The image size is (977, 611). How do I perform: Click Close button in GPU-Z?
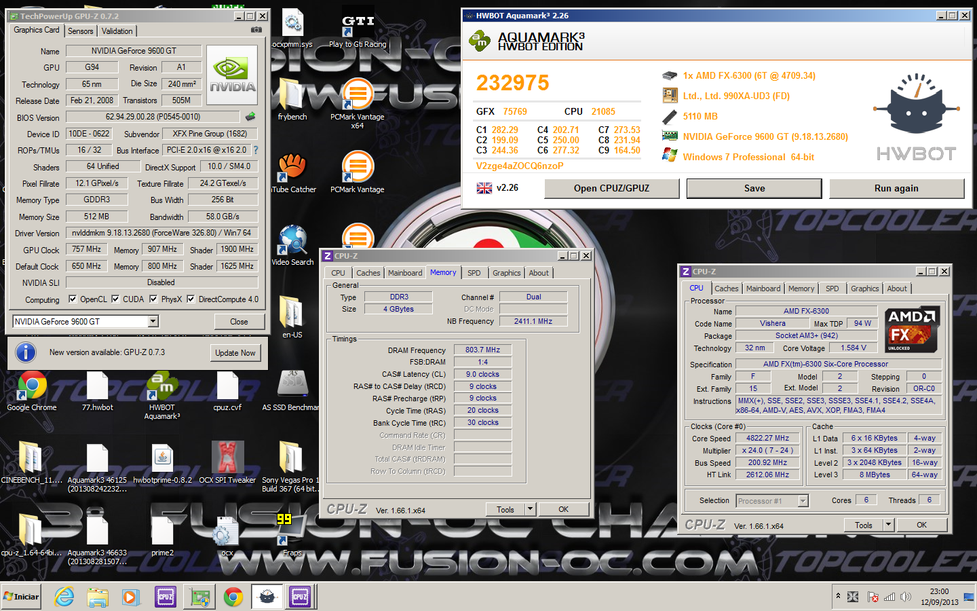239,322
